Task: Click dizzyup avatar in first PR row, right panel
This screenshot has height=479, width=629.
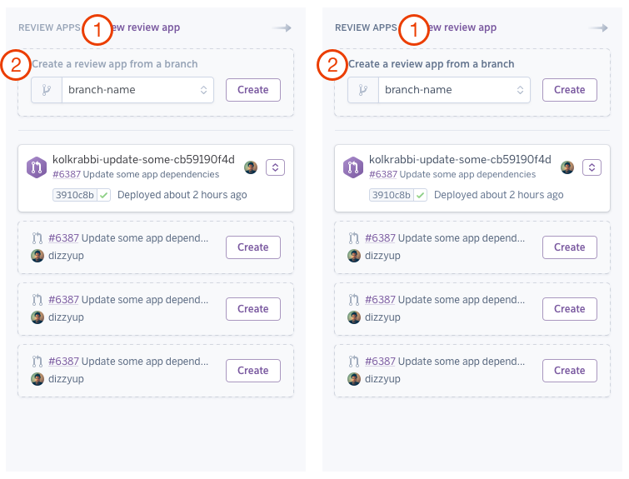Action: pos(354,256)
